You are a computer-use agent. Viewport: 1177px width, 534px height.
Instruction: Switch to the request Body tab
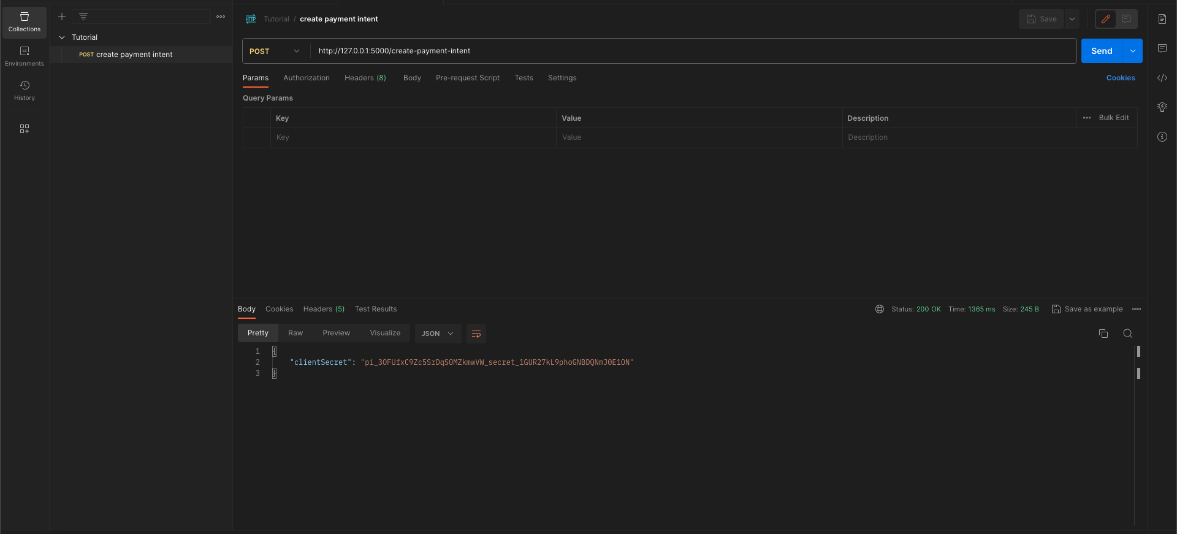pyautogui.click(x=412, y=78)
